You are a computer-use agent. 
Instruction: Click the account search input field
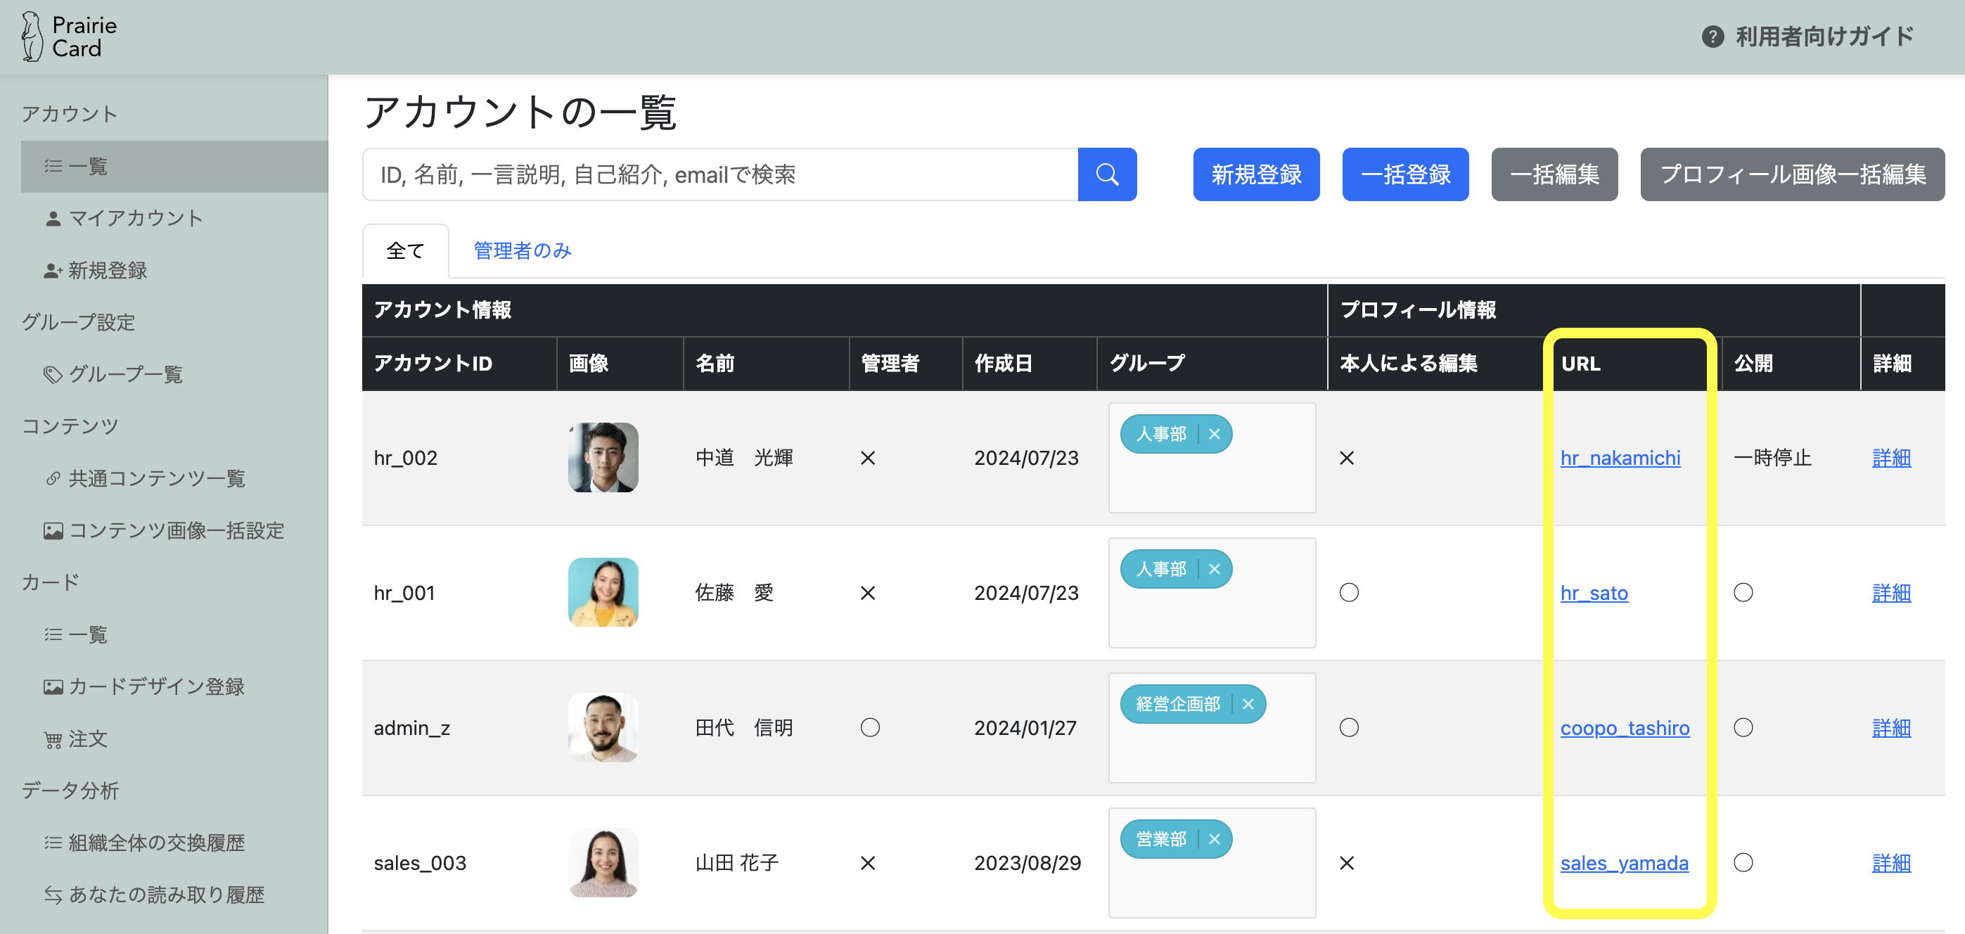tap(719, 174)
